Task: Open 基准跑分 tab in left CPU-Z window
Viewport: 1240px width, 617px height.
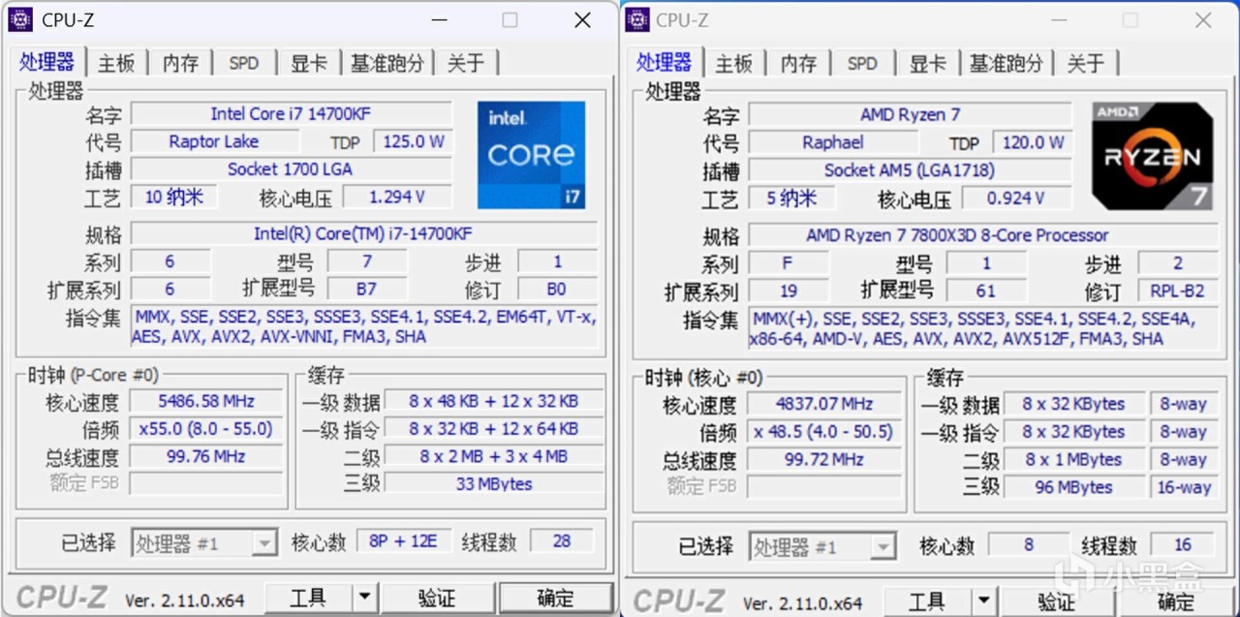Action: point(387,63)
